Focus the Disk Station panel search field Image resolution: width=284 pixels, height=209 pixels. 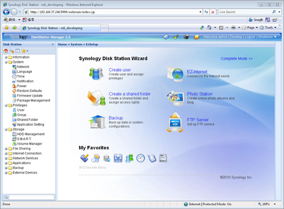coord(31,197)
